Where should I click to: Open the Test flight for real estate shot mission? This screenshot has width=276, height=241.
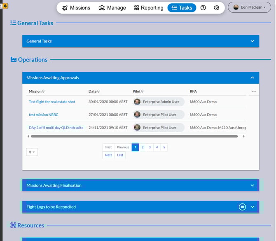click(52, 102)
